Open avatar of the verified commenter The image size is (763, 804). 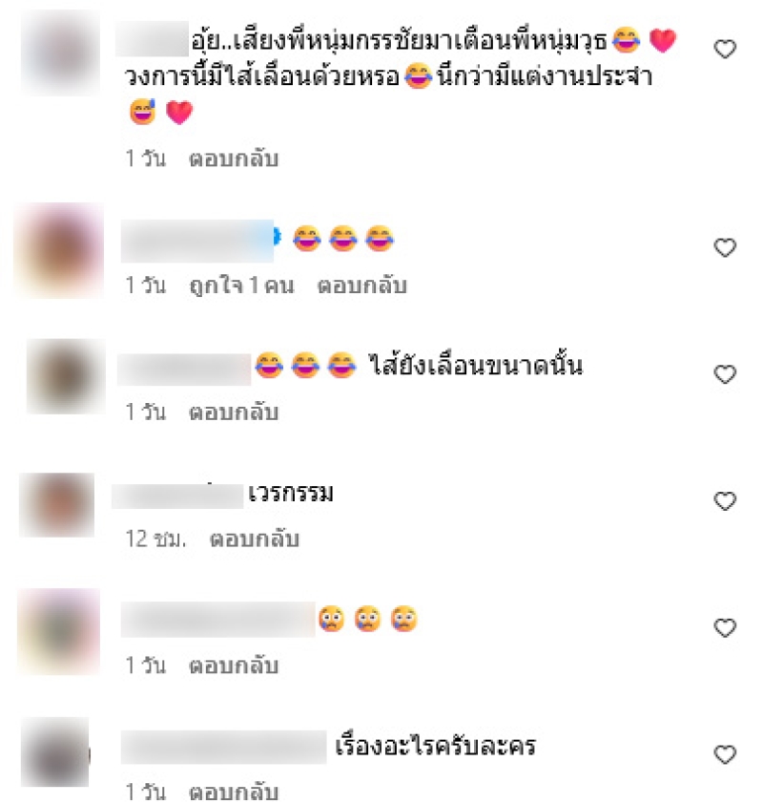tap(59, 250)
